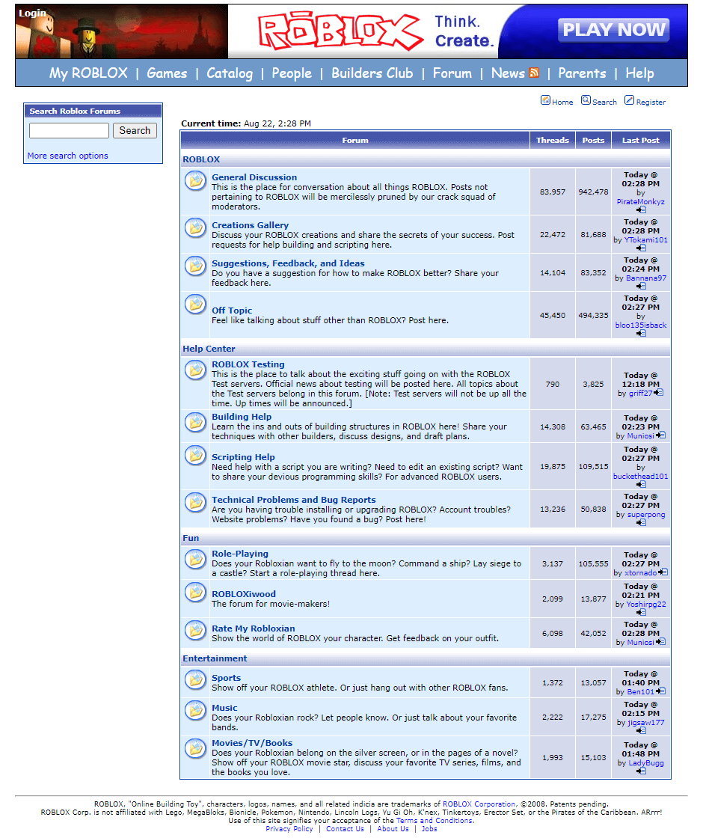
Task: Click the RSS feed icon beside News
Action: [x=534, y=73]
